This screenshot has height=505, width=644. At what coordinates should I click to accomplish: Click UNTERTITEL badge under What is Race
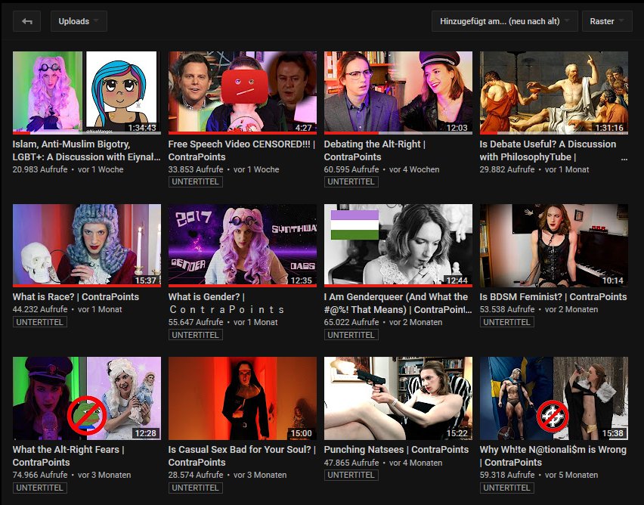point(40,322)
